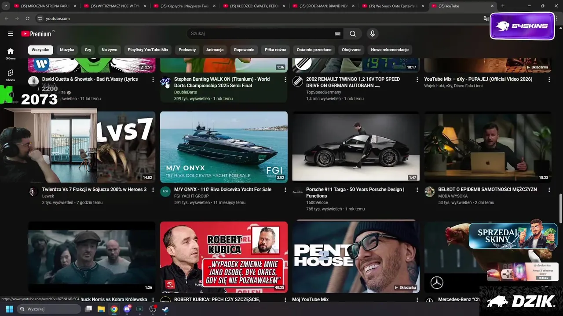Open the tab search dropdown in Chrome

pos(6,6)
